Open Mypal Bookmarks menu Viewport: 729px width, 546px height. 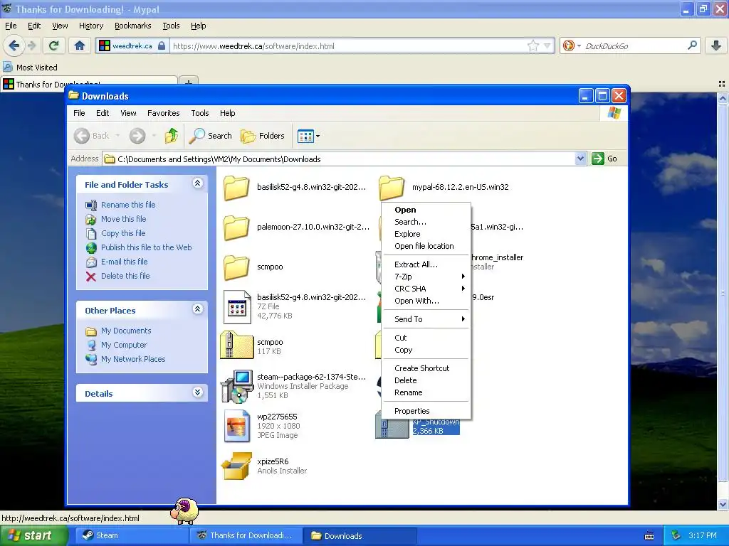click(x=132, y=26)
